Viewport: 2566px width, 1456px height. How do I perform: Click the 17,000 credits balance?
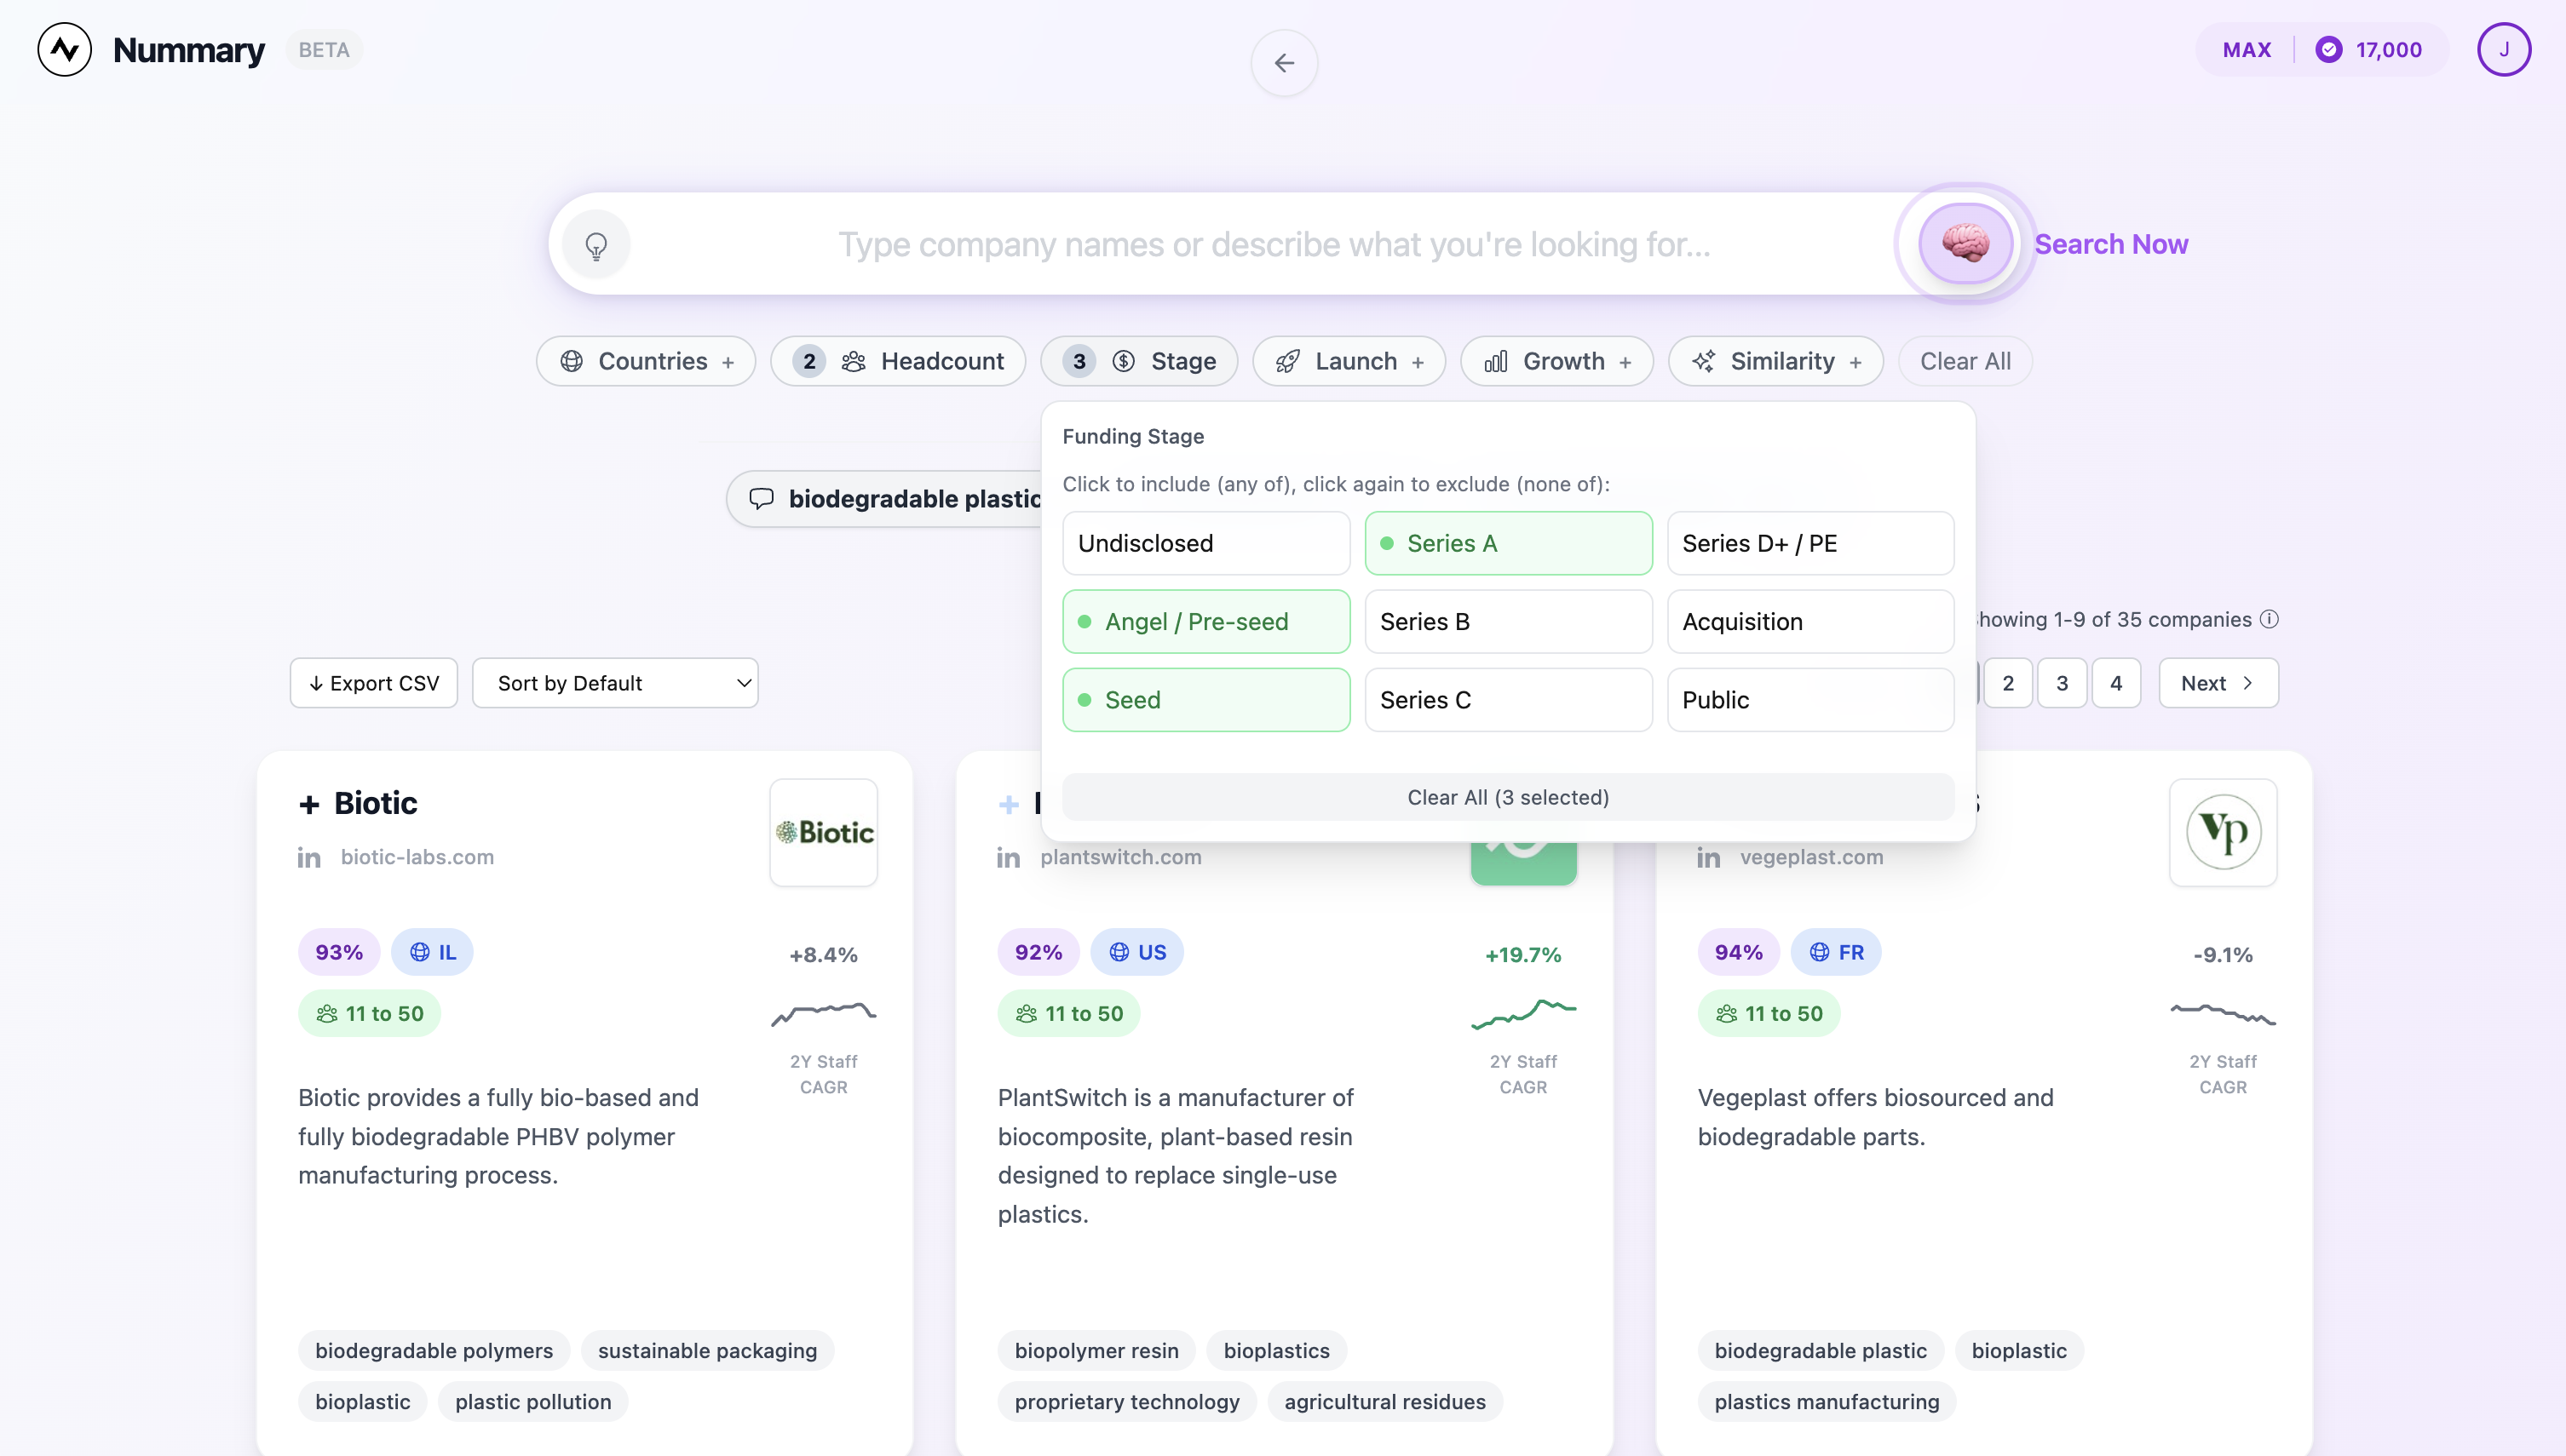point(2388,49)
